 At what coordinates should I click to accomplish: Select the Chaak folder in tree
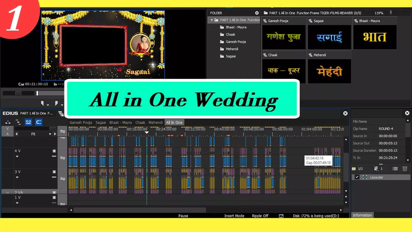coord(230,34)
